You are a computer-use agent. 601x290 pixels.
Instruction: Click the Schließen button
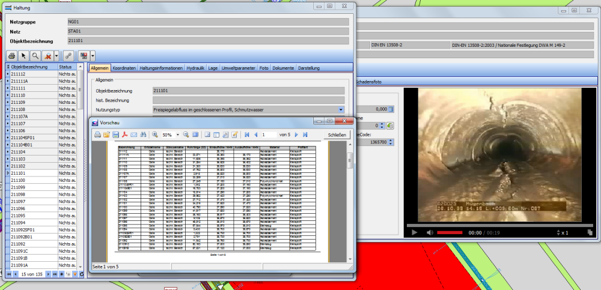click(337, 135)
